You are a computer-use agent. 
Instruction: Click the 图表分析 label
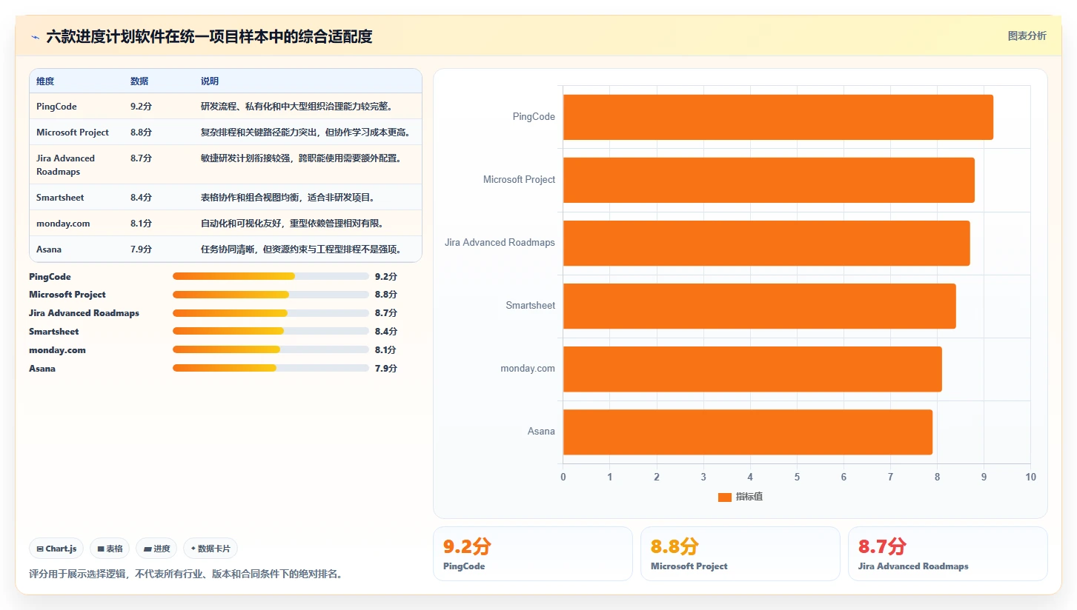(x=1027, y=36)
